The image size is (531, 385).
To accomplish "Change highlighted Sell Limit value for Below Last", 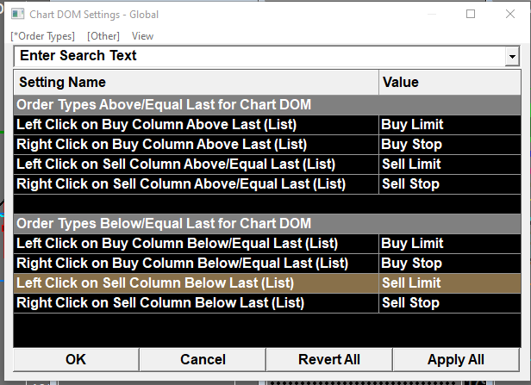I will [449, 283].
